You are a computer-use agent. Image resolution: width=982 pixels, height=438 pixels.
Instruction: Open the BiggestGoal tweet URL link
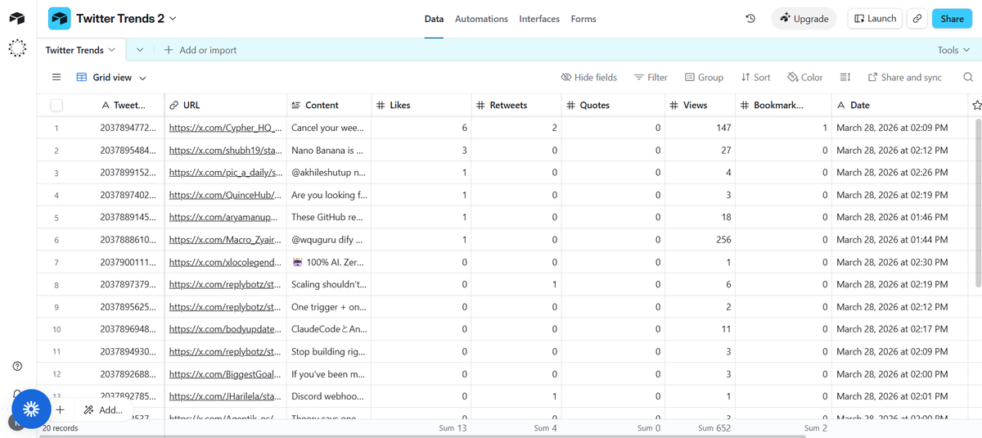point(225,374)
